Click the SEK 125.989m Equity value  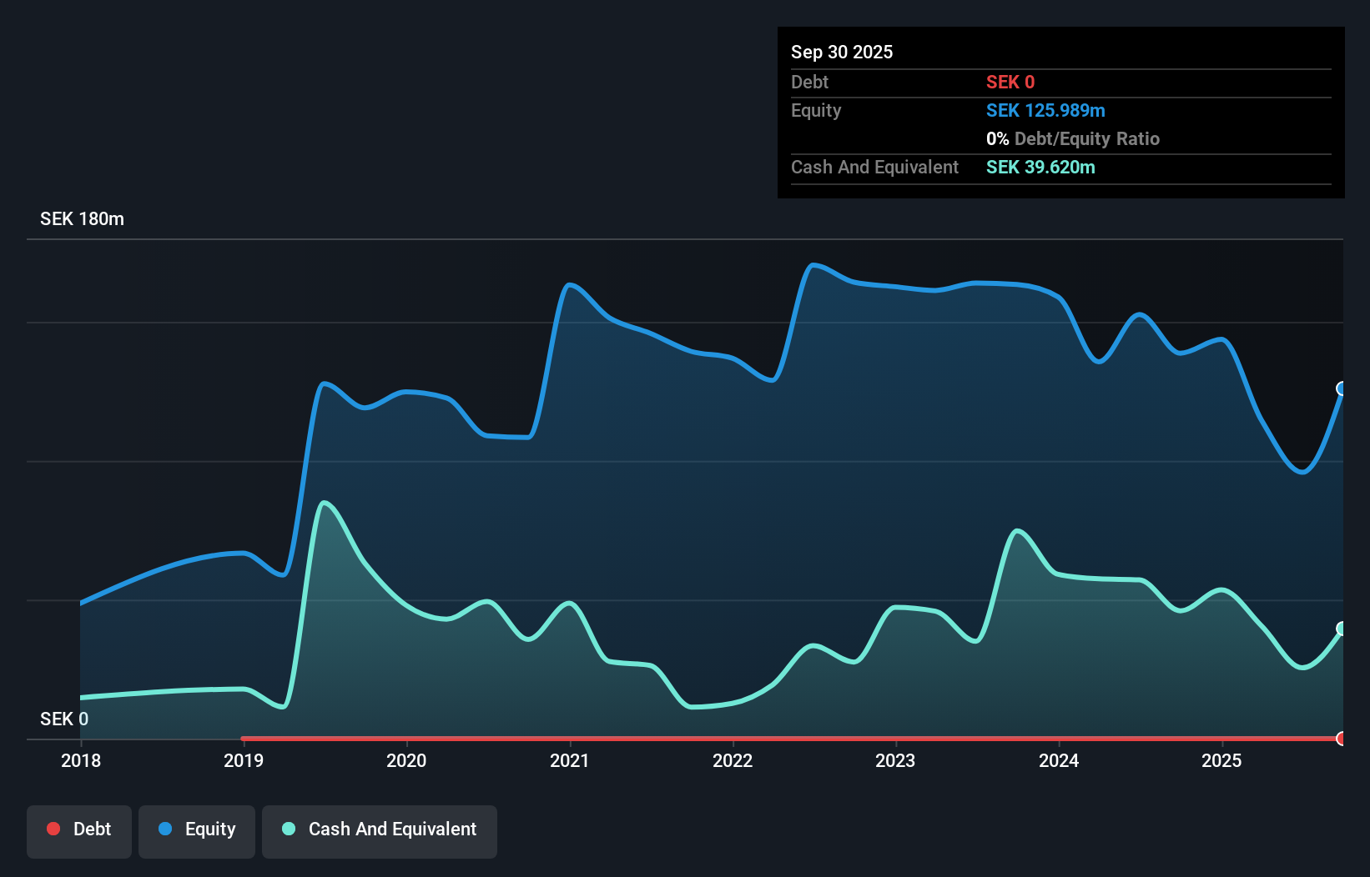(1045, 110)
